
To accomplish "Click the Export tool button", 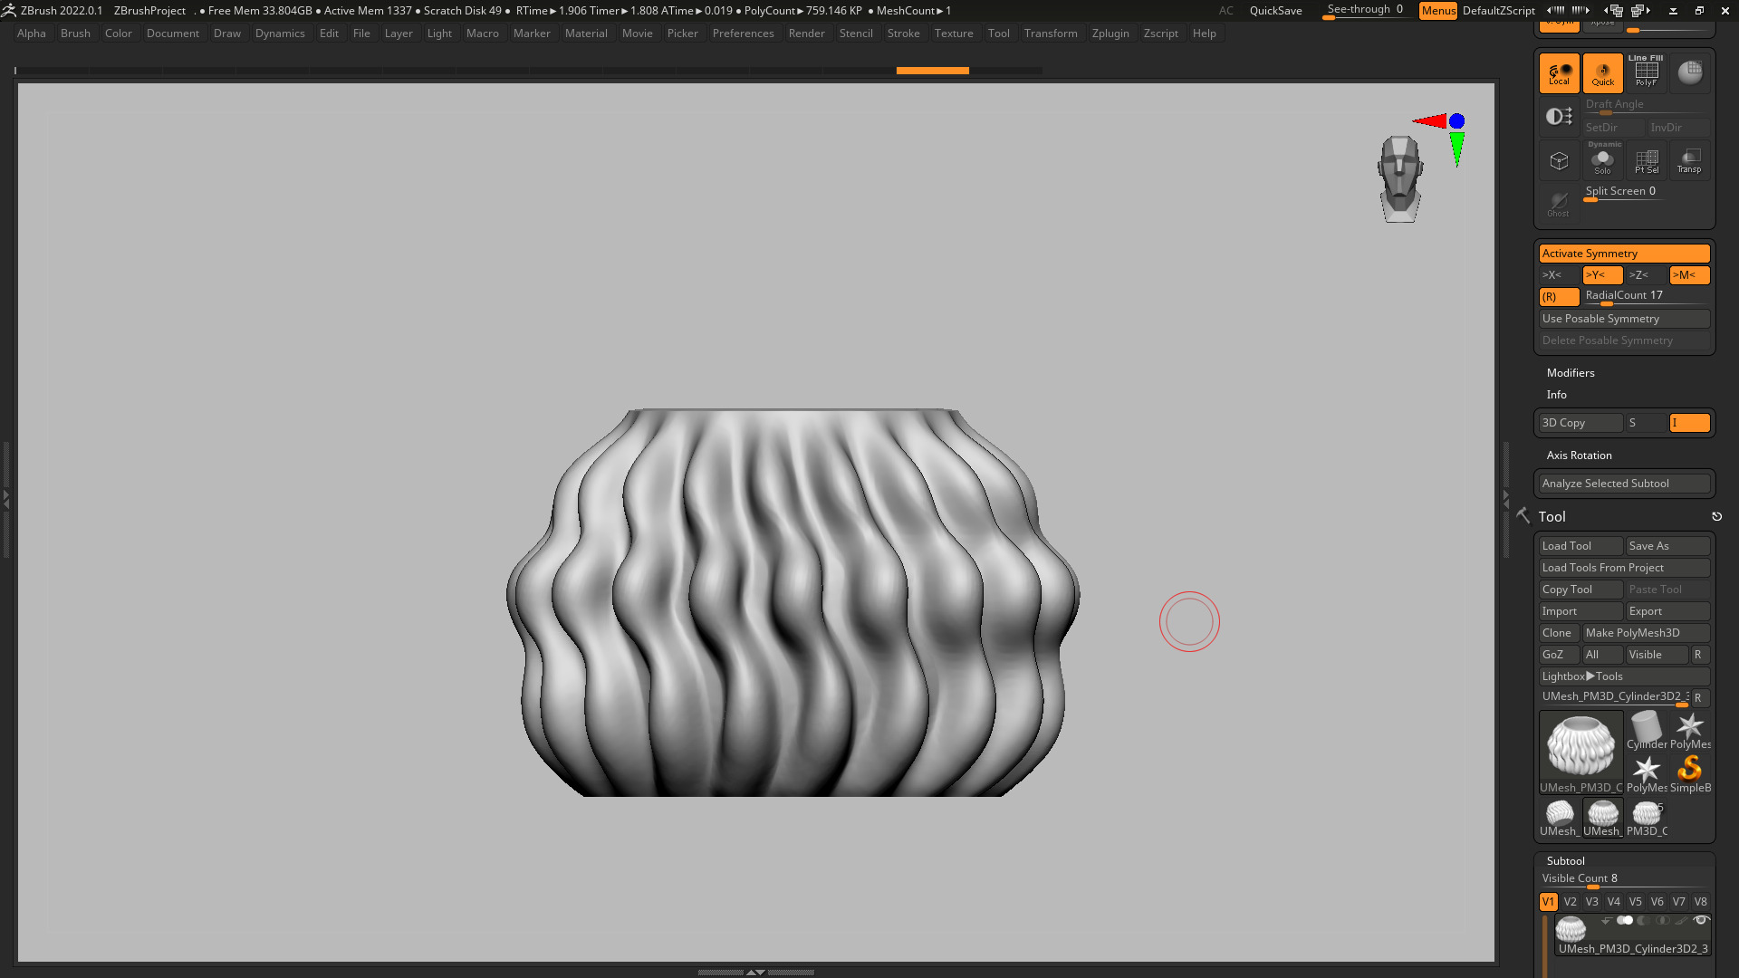I will 1667,611.
